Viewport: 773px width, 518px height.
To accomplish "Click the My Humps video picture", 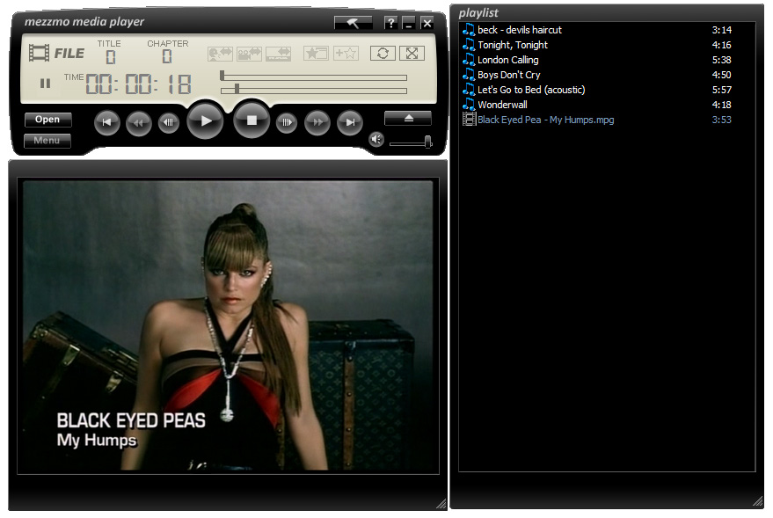I will pos(229,325).
